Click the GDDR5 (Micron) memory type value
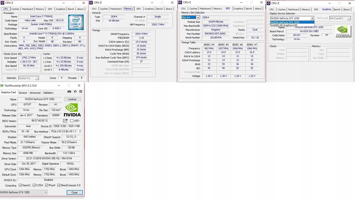 point(31,148)
